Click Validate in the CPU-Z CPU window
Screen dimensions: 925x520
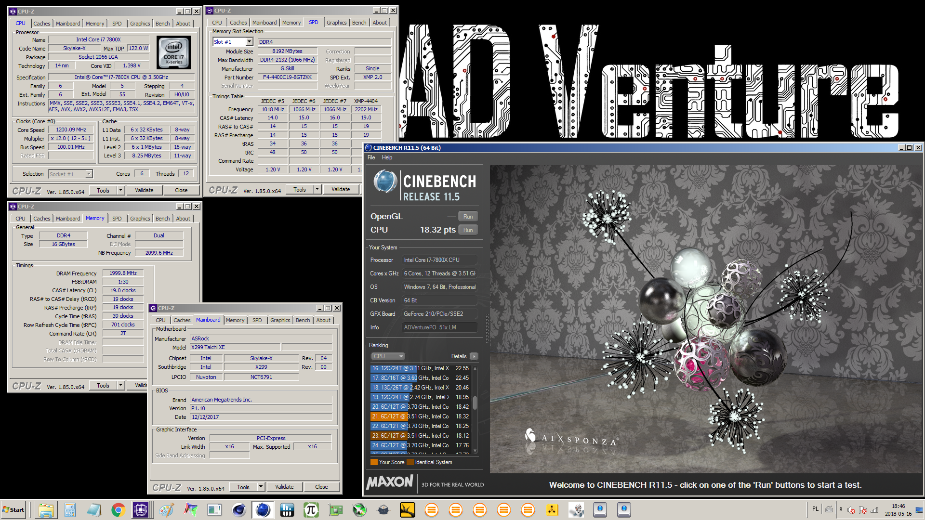click(144, 190)
